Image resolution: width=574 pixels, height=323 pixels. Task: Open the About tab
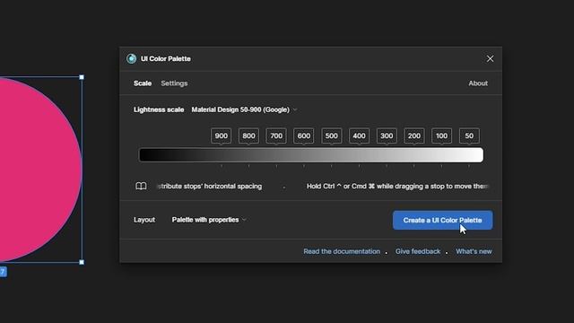tap(478, 83)
